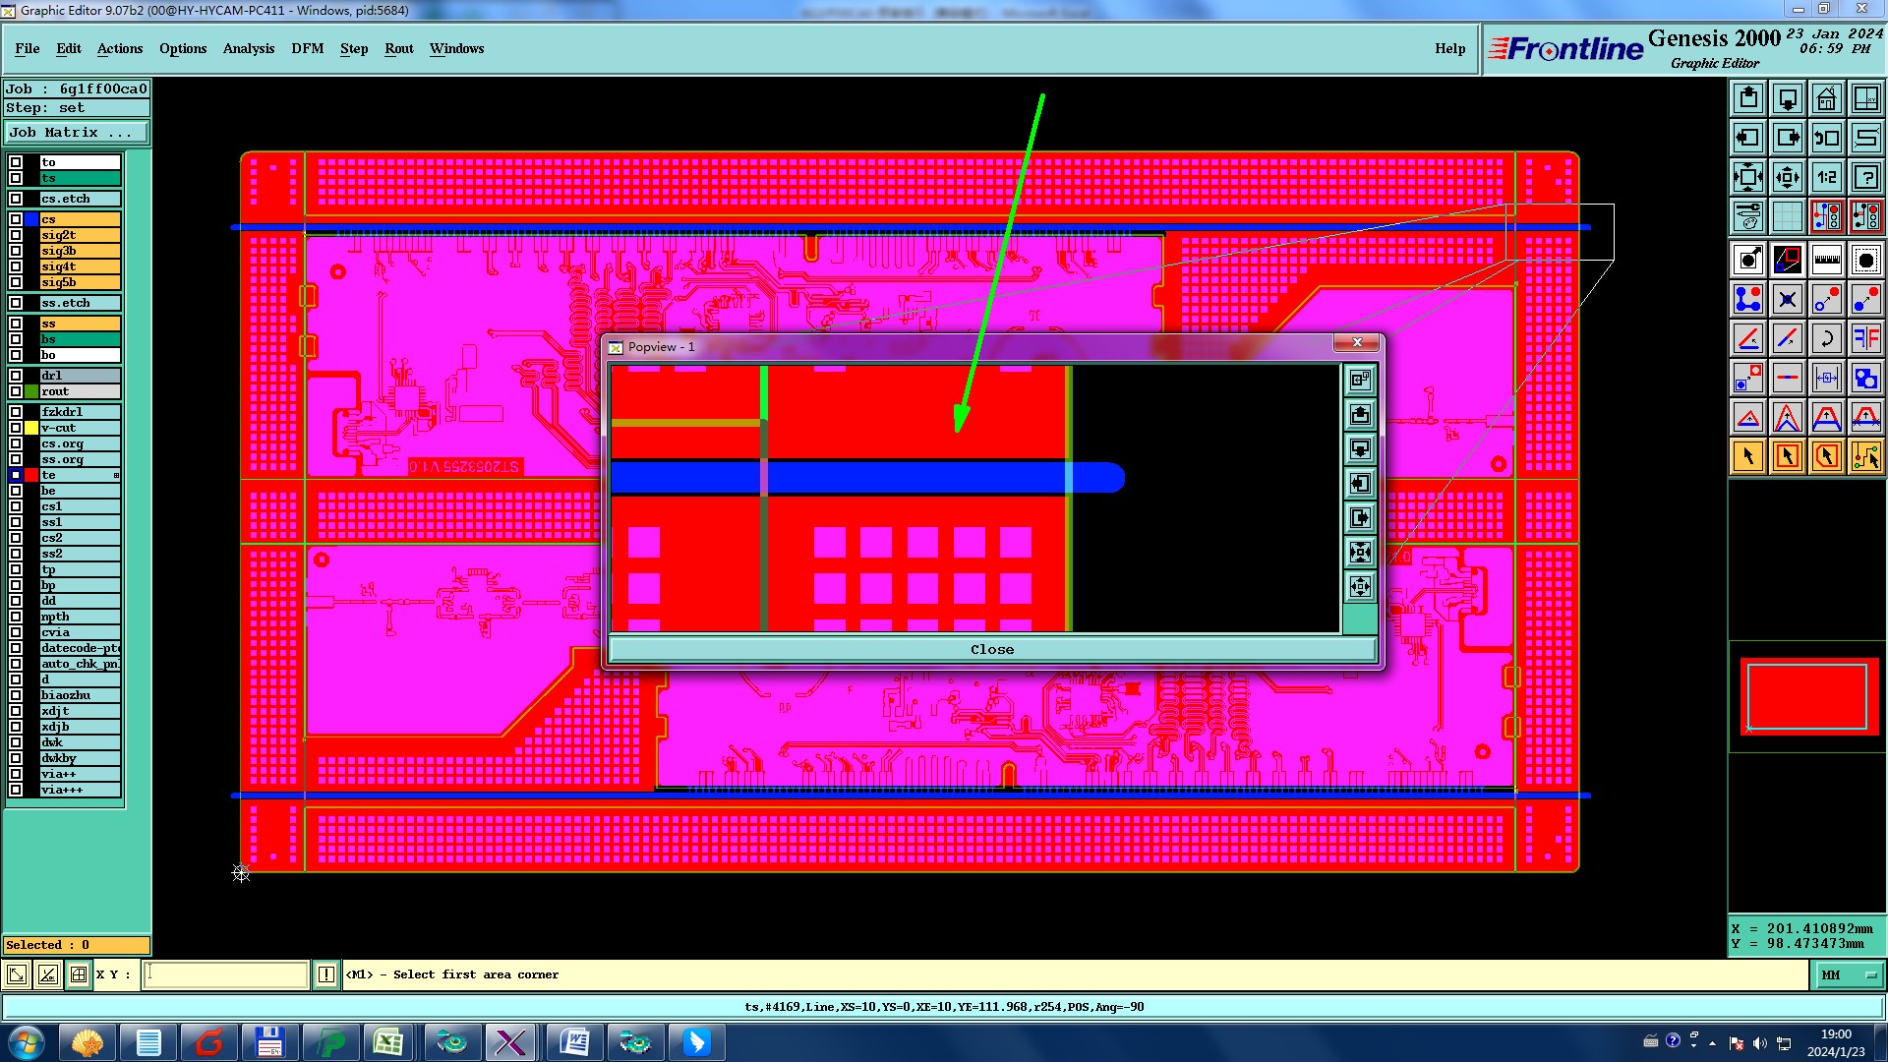Choose the rectangle selection arrow tool

[x=1787, y=456]
